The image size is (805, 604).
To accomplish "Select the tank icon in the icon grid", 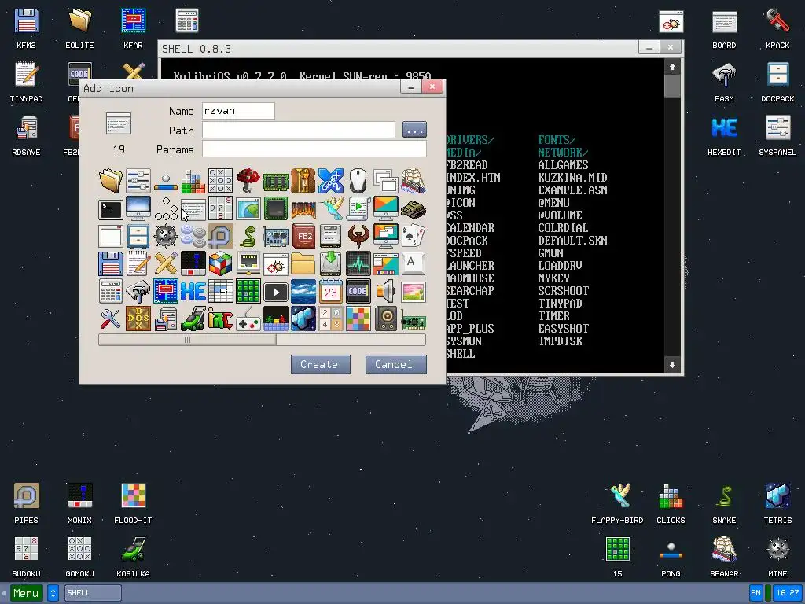I will pyautogui.click(x=414, y=208).
